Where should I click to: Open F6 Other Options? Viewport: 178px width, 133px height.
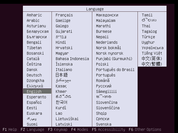click(145, 129)
